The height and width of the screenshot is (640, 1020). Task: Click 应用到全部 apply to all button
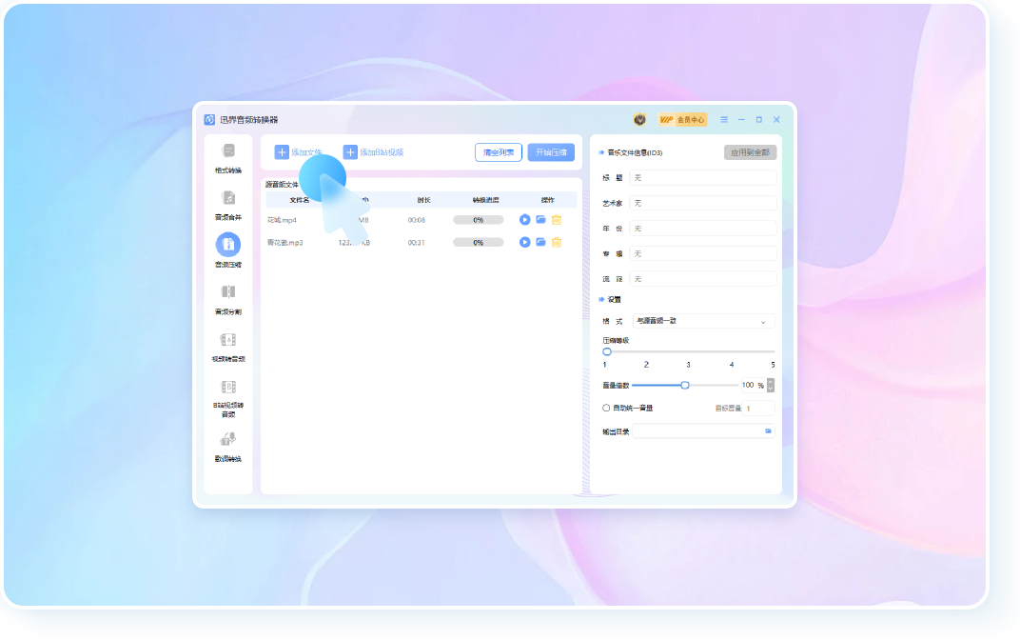point(750,152)
